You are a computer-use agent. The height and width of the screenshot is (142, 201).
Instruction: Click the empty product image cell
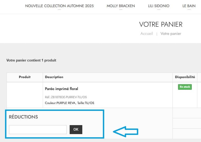(x=25, y=95)
